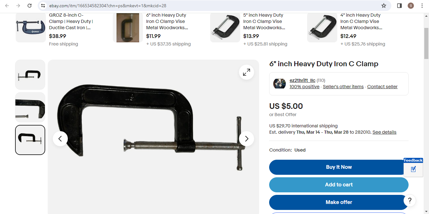
Task: Open Chrome's three-dot menu
Action: pyautogui.click(x=422, y=6)
